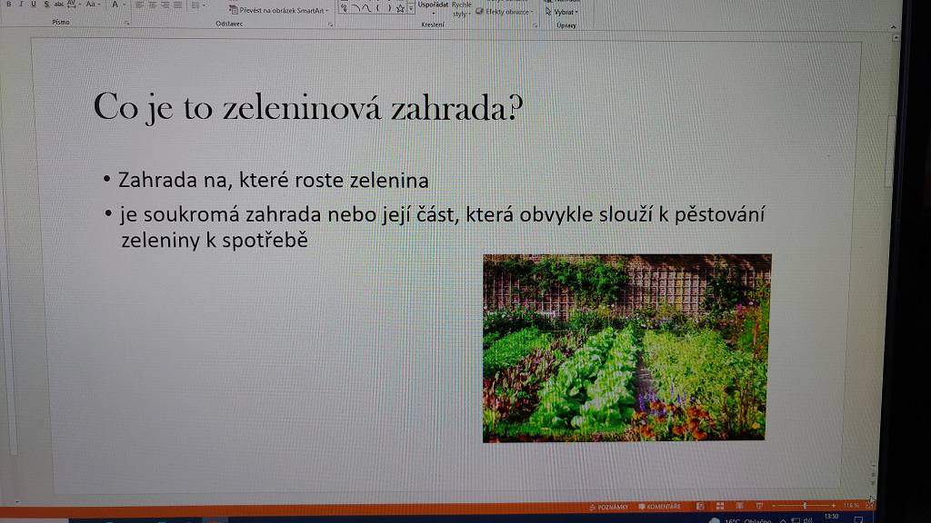Align text left in Odstavec group
The width and height of the screenshot is (931, 523).
pos(140,5)
